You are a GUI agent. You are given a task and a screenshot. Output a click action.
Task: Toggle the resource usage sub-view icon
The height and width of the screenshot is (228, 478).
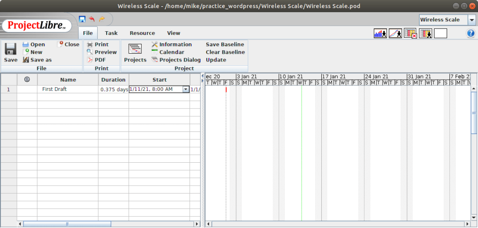click(x=425, y=34)
